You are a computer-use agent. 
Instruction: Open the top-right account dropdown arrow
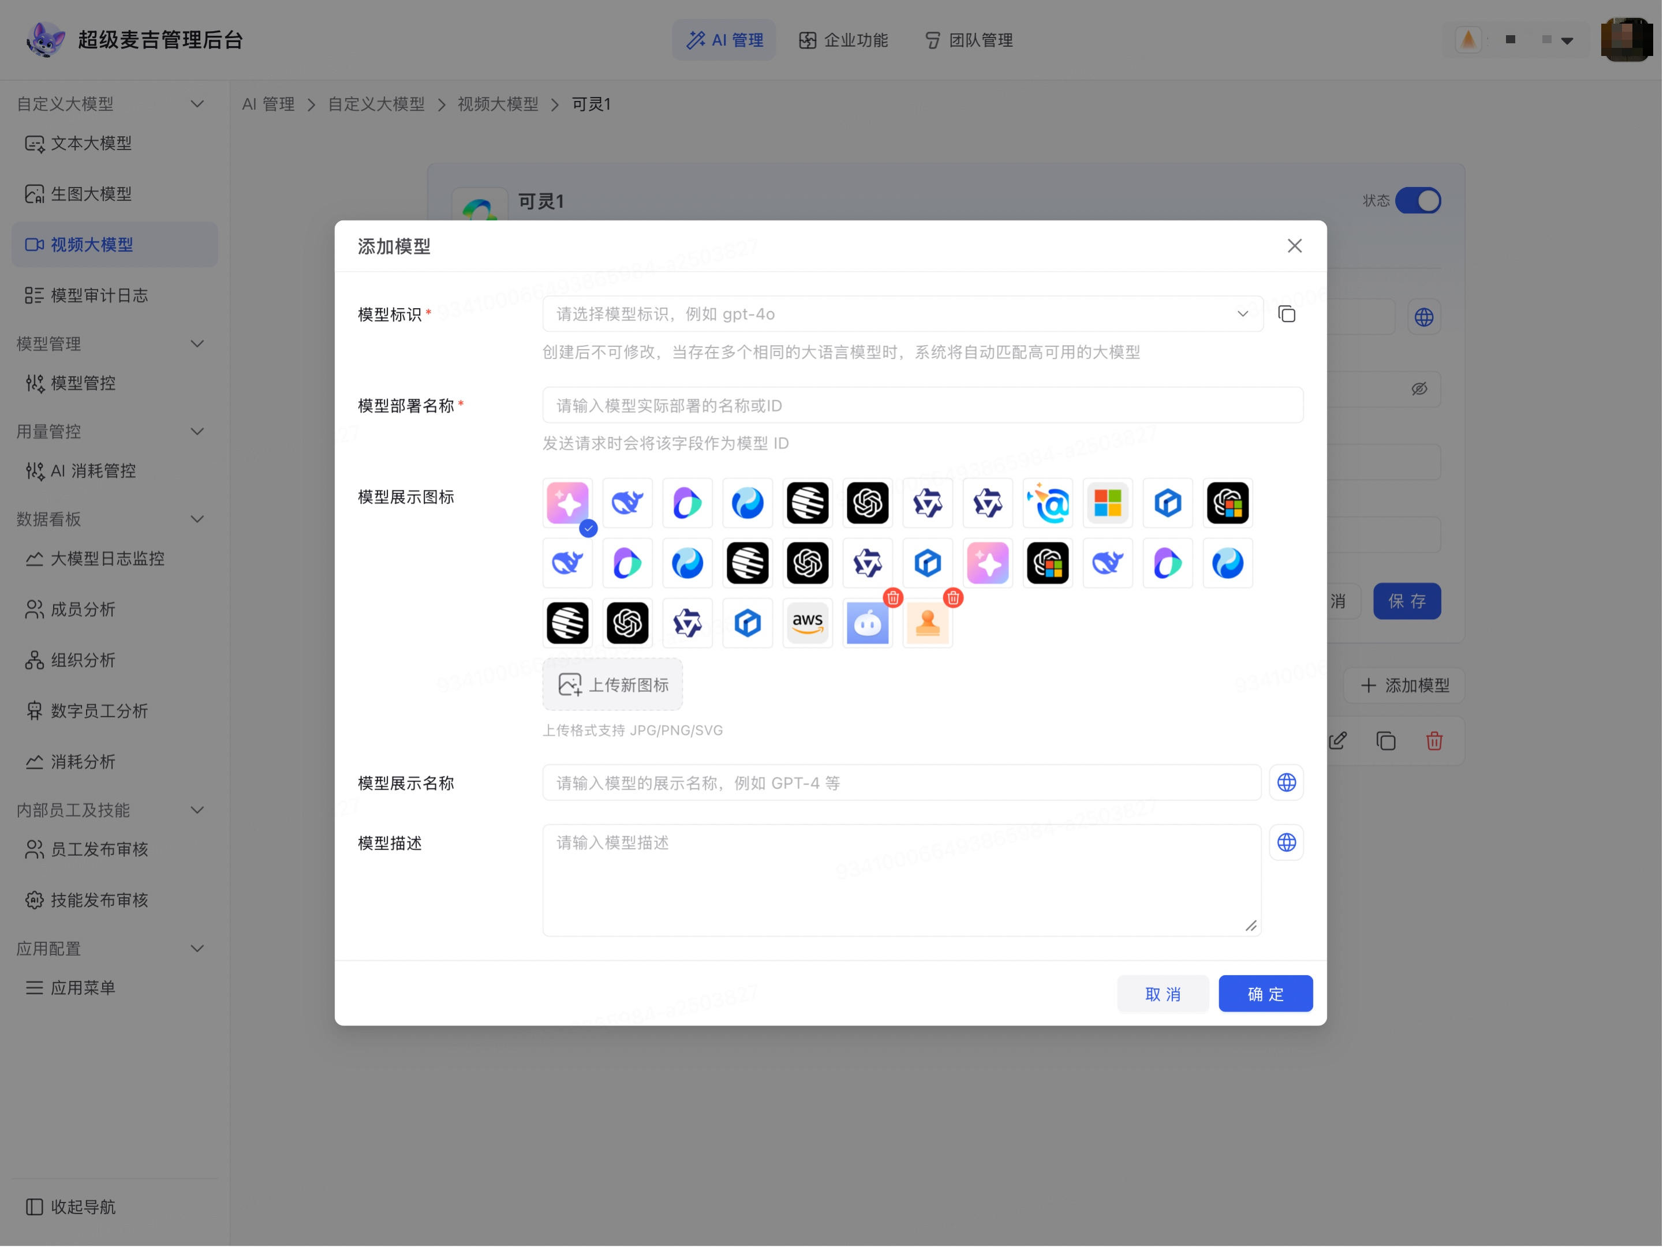[1567, 40]
